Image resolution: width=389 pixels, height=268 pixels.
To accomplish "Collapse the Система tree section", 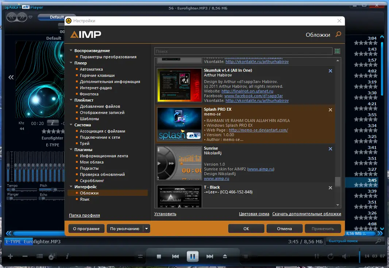I will point(71,125).
